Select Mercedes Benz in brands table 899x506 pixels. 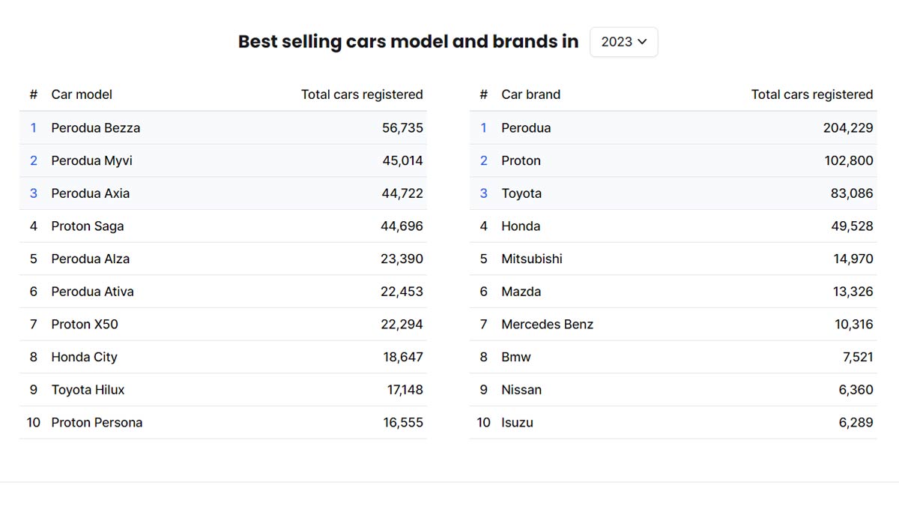[548, 325]
